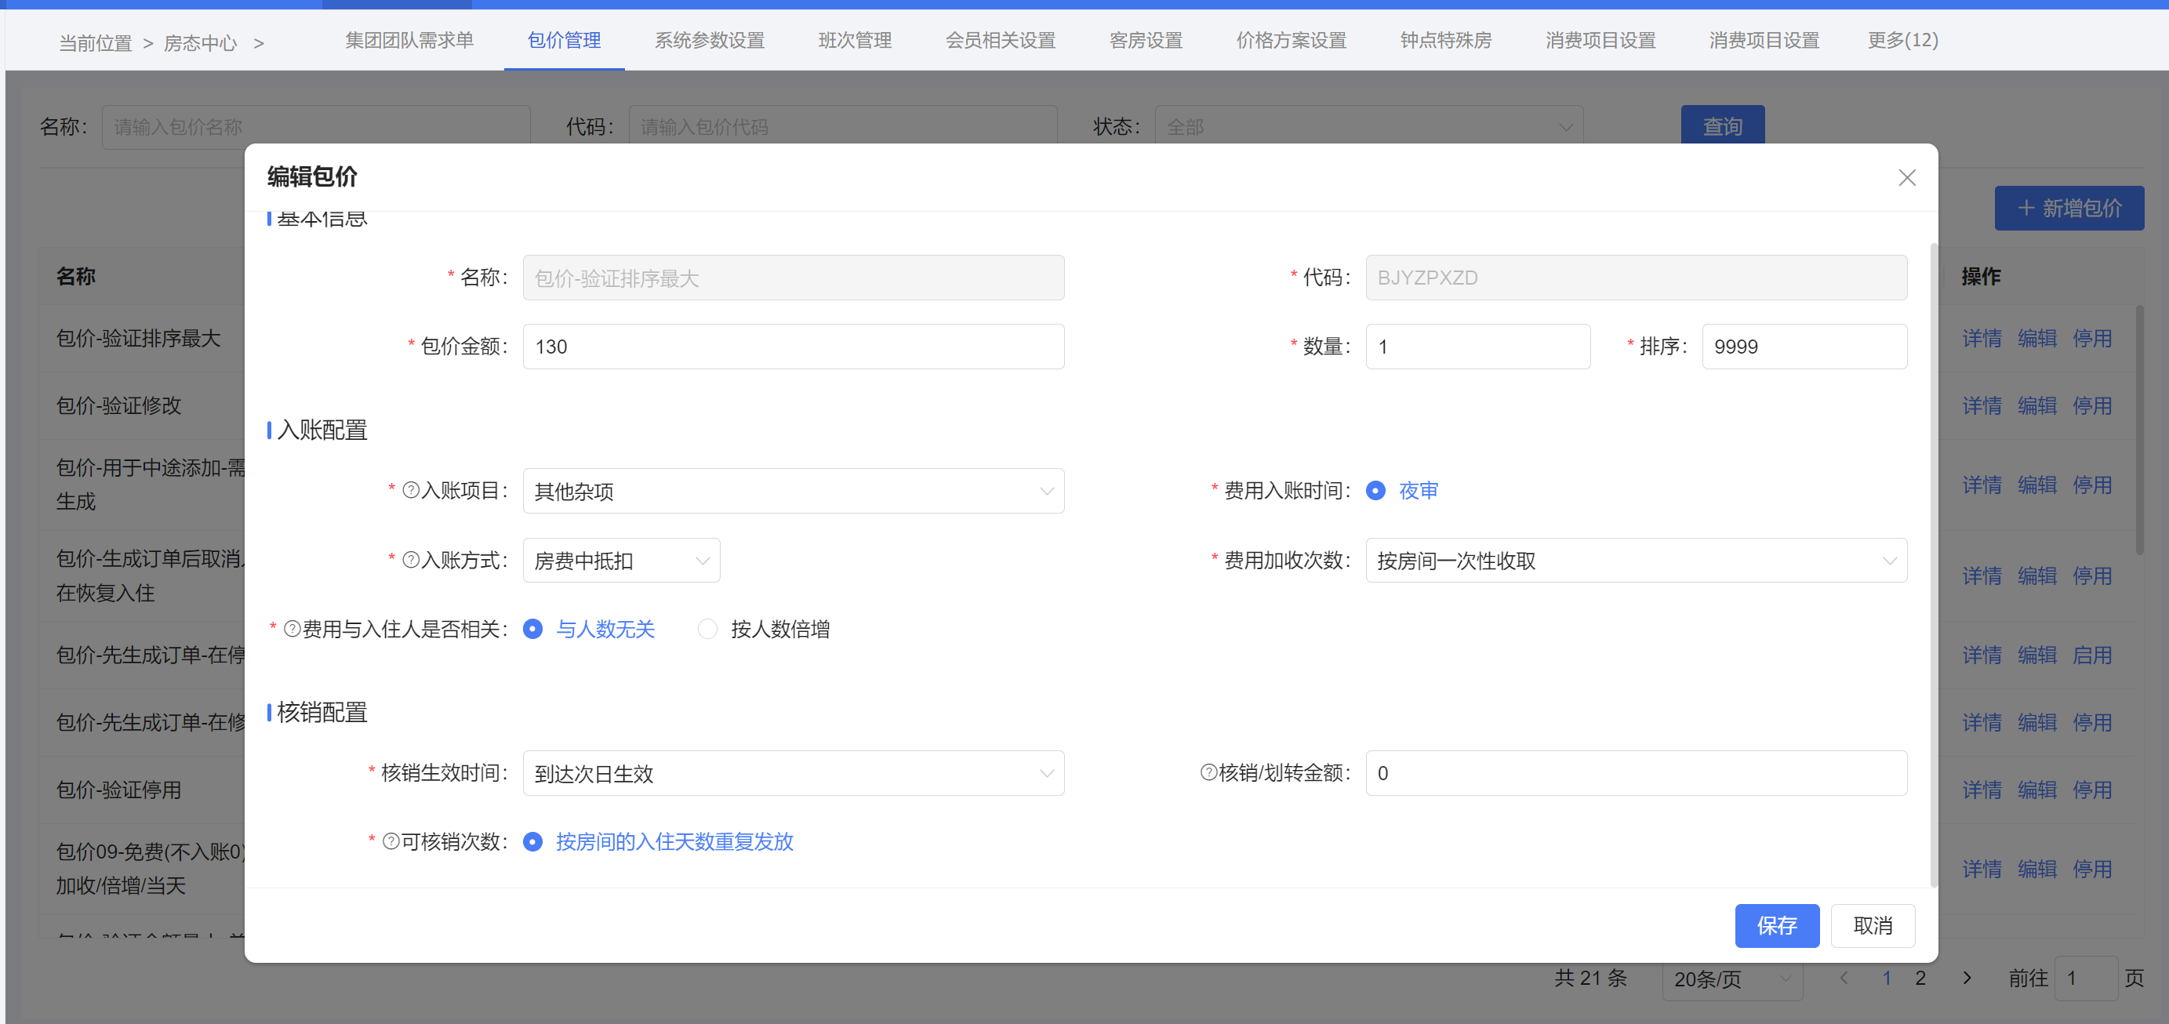This screenshot has height=1024, width=2169.
Task: Switch to 包价管理 tab
Action: [x=564, y=39]
